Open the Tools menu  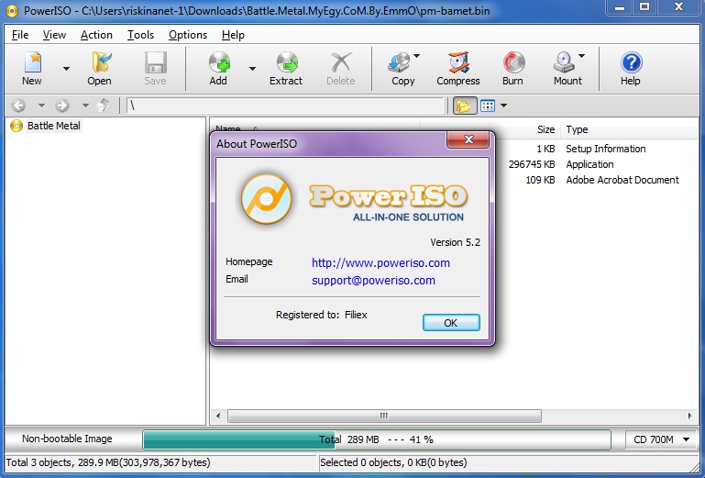(x=141, y=35)
